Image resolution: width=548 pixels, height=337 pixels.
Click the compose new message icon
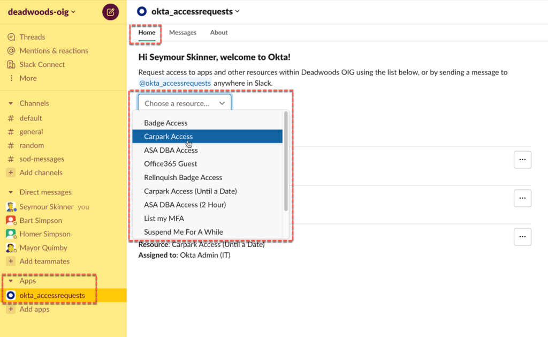click(110, 12)
